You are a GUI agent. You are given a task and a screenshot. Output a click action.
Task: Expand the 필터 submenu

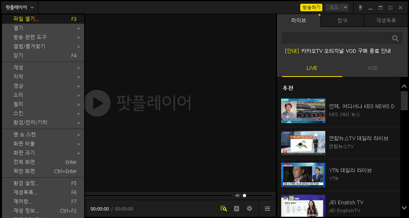pos(43,104)
